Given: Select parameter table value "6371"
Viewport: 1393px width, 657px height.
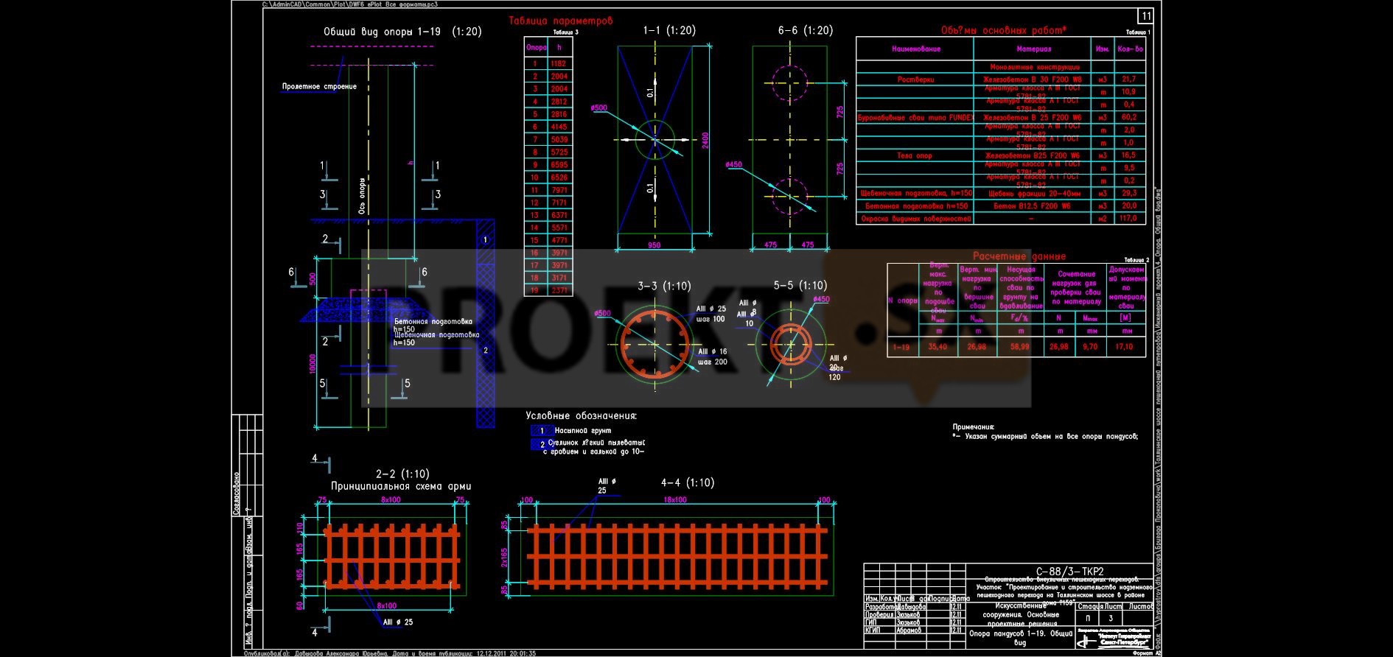Looking at the screenshot, I should coord(559,215).
